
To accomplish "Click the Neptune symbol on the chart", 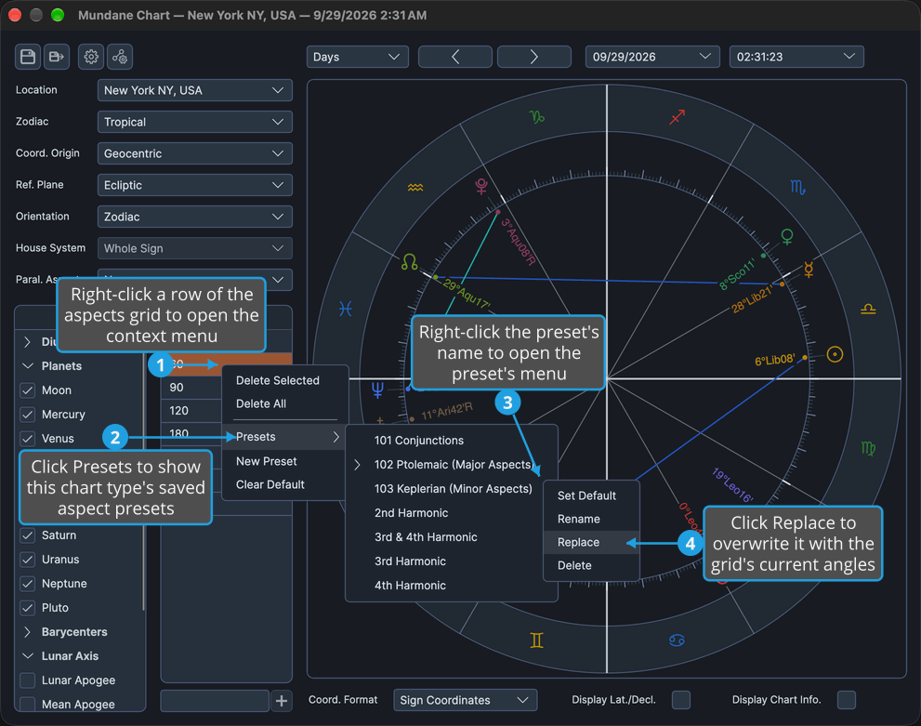I will 377,389.
